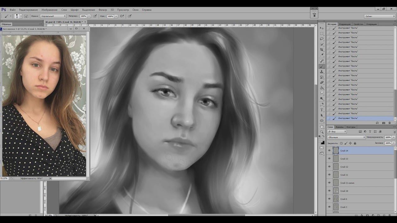Expand brush flow slider dropdown
This screenshot has height=223, width=397.
tap(116, 16)
